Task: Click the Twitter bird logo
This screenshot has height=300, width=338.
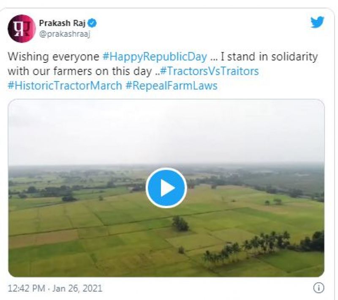Action: (317, 22)
